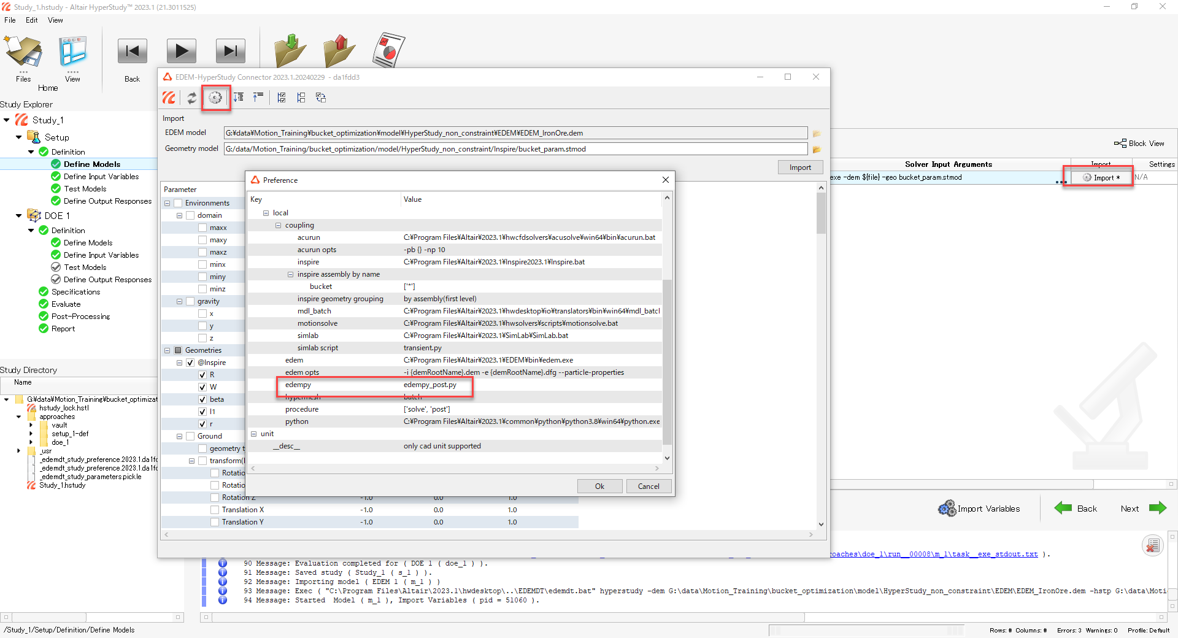Screen dimensions: 1178x638
Task: Click the Import * button in Define Models
Action: [x=1101, y=177]
